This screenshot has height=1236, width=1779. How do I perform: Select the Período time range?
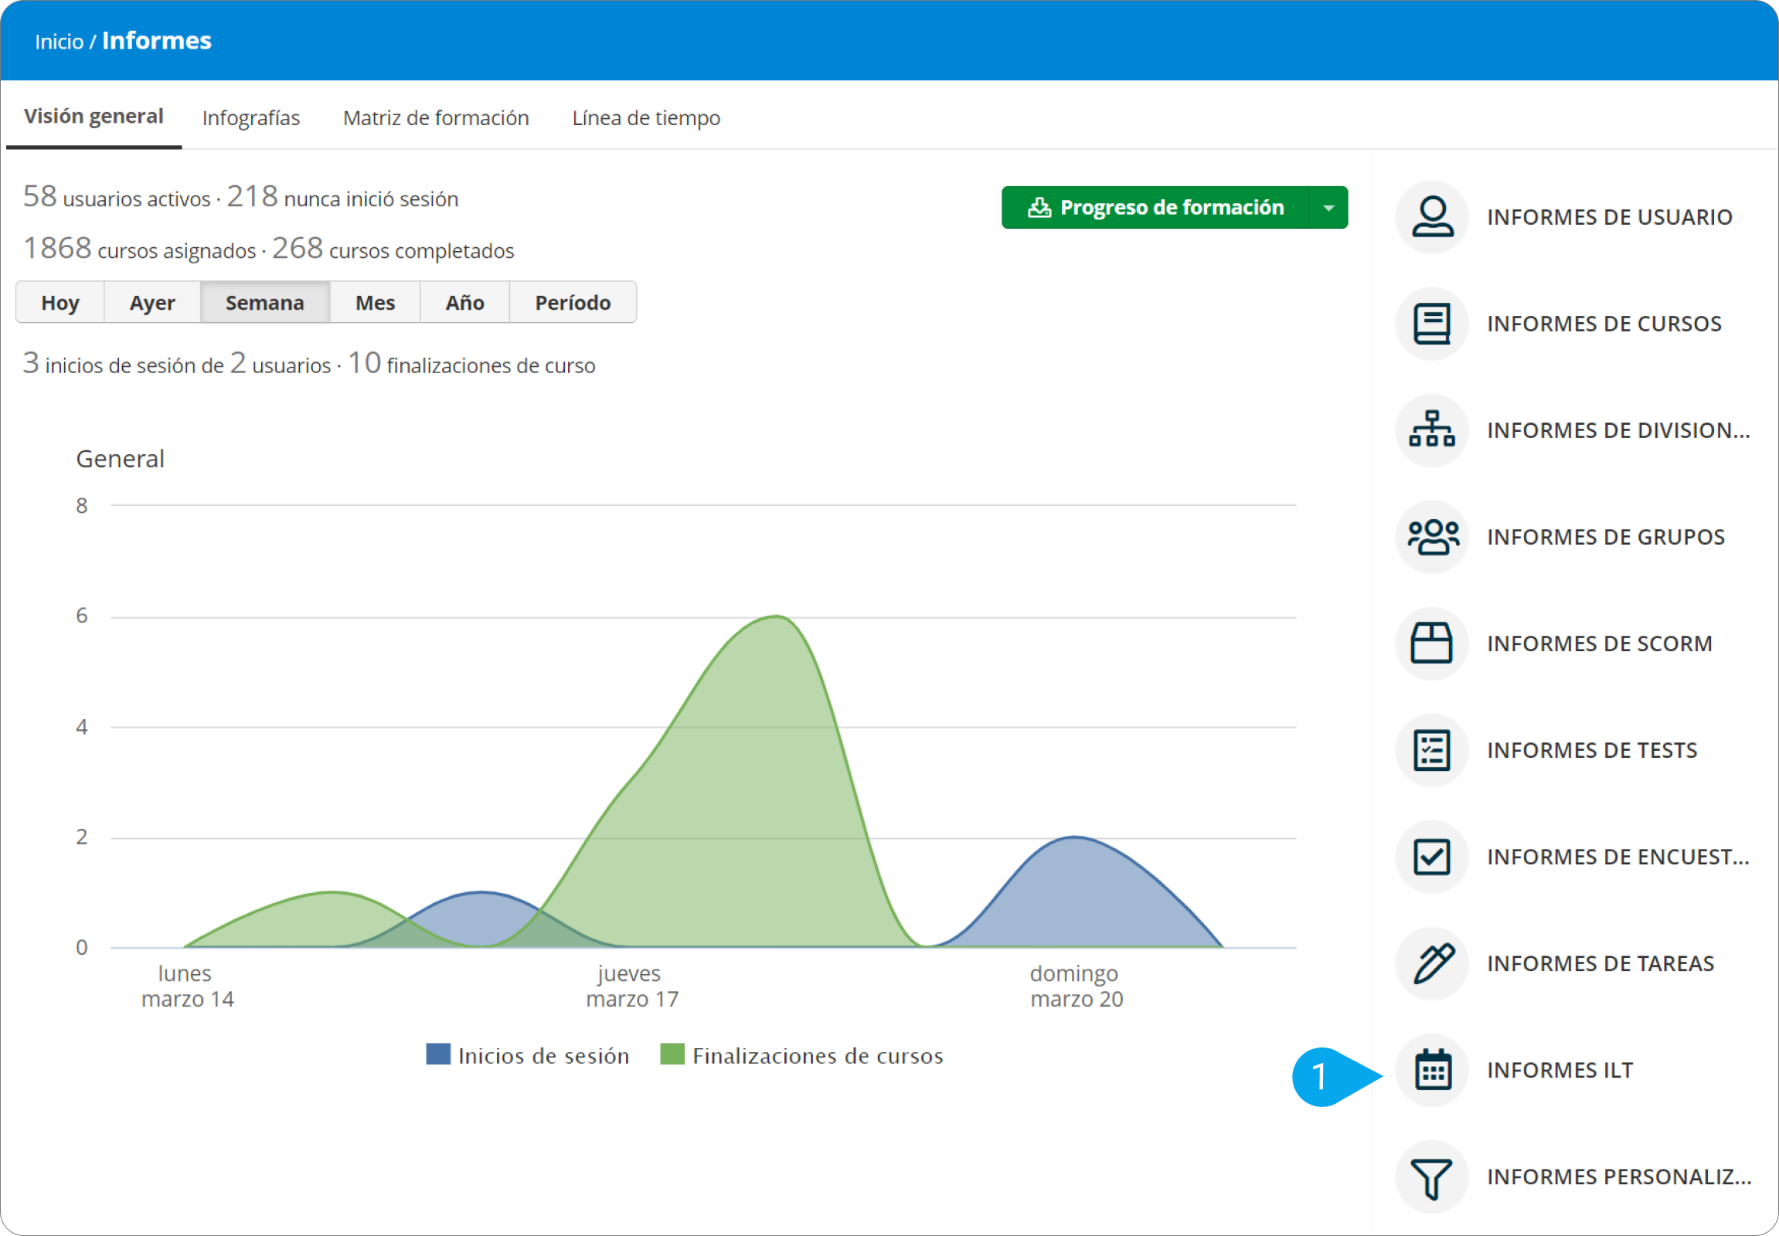click(573, 302)
